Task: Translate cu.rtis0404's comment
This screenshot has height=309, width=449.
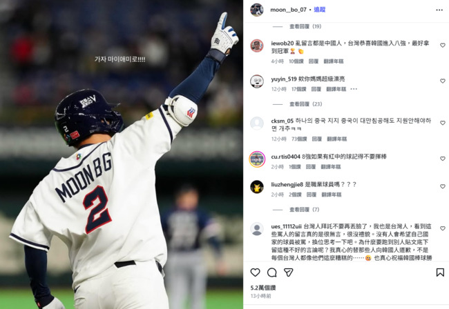Action: pos(331,167)
